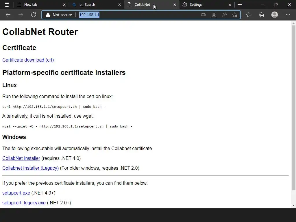Open a new tab with the plus button
Screen dimensions: 296x222
point(240,5)
